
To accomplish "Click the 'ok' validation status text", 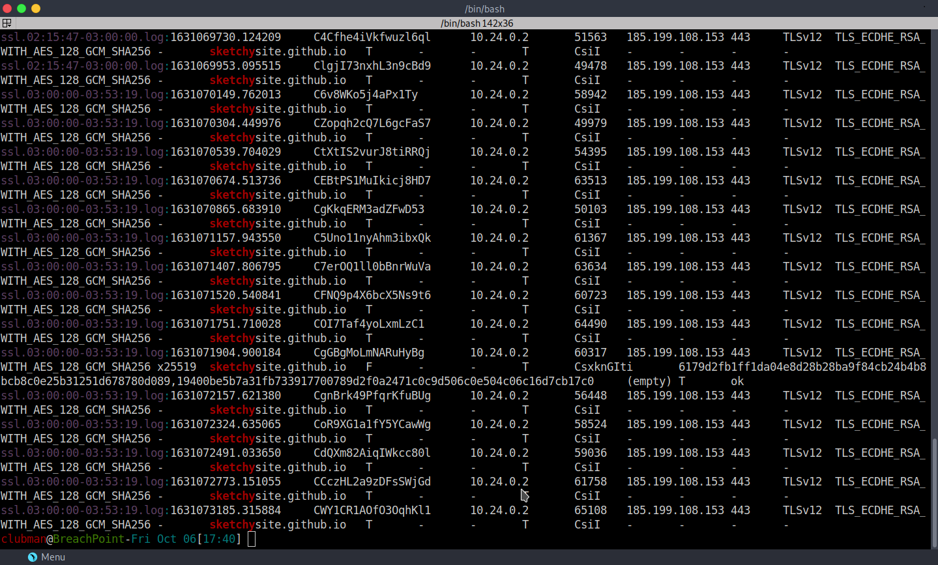I will click(737, 381).
